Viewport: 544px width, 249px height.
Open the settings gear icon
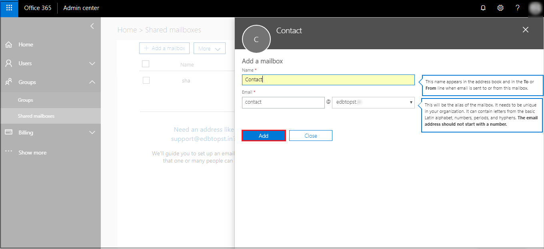(x=500, y=8)
